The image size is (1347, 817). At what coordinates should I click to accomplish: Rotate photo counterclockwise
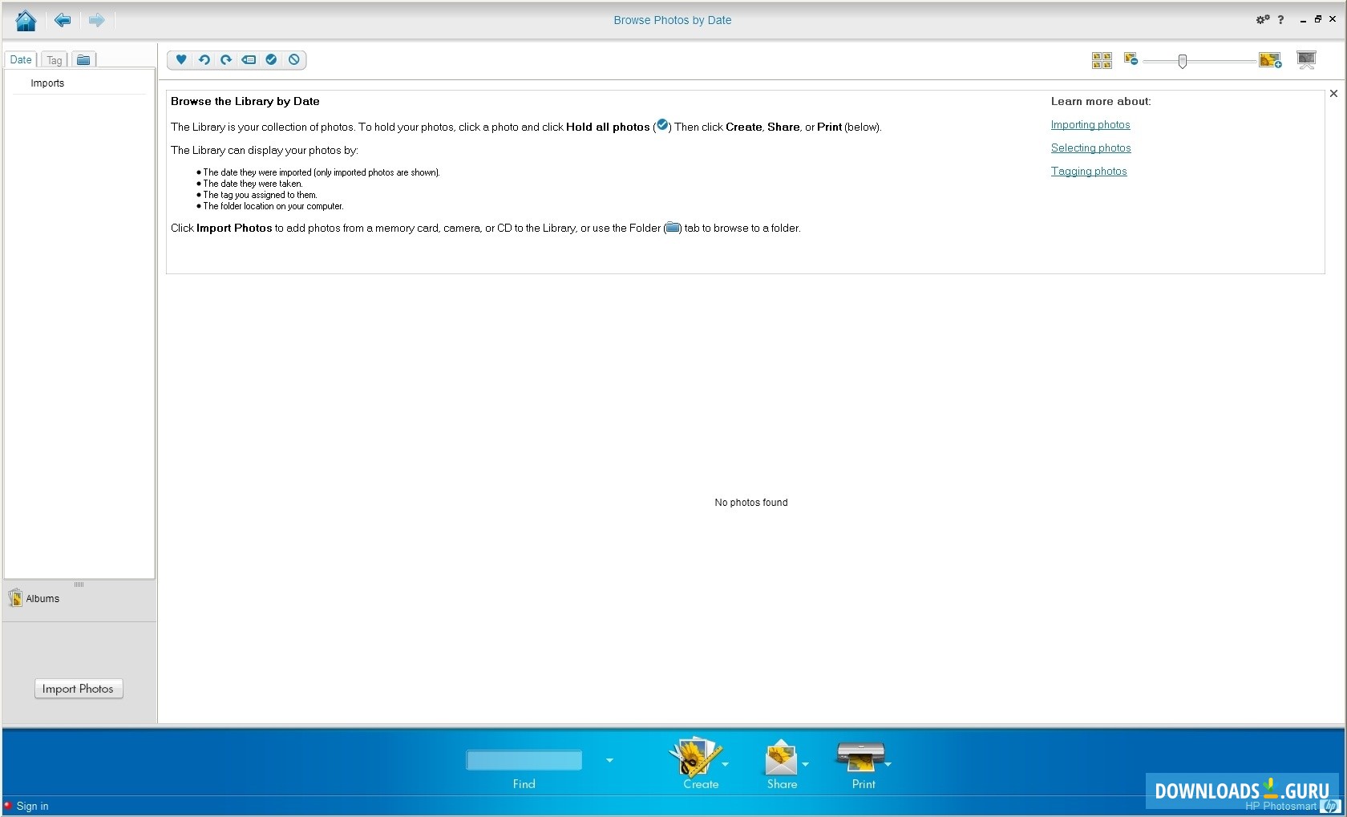[x=204, y=59]
